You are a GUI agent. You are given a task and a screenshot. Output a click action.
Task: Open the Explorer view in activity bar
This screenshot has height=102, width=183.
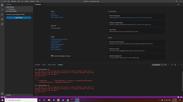tap(2, 5)
